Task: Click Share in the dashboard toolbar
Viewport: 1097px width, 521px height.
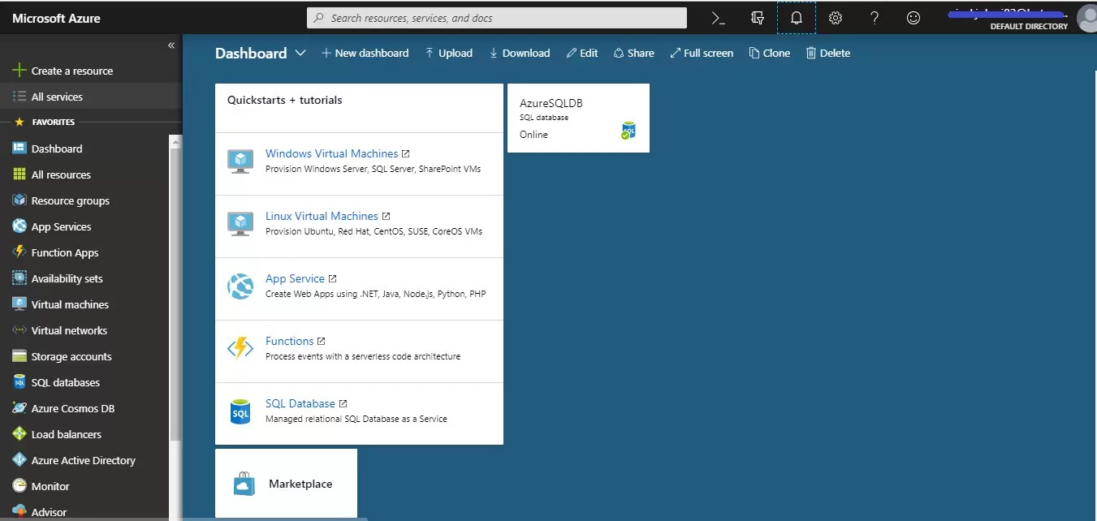Action: coord(633,53)
